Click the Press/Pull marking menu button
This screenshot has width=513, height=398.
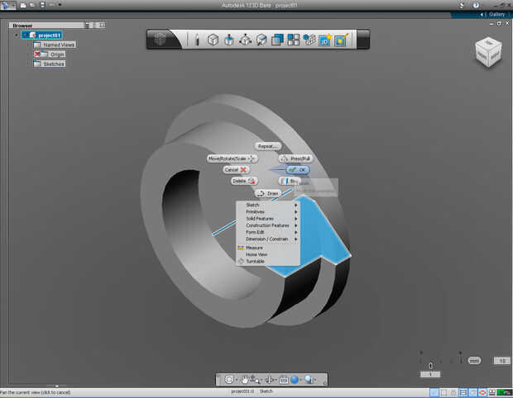click(295, 159)
